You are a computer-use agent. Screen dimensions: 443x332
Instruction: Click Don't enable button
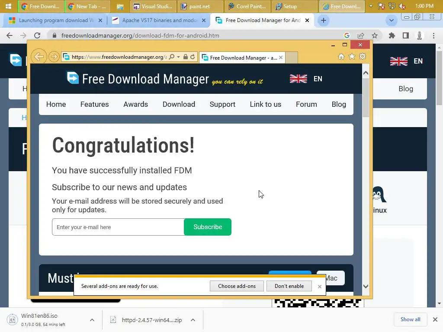click(x=289, y=286)
